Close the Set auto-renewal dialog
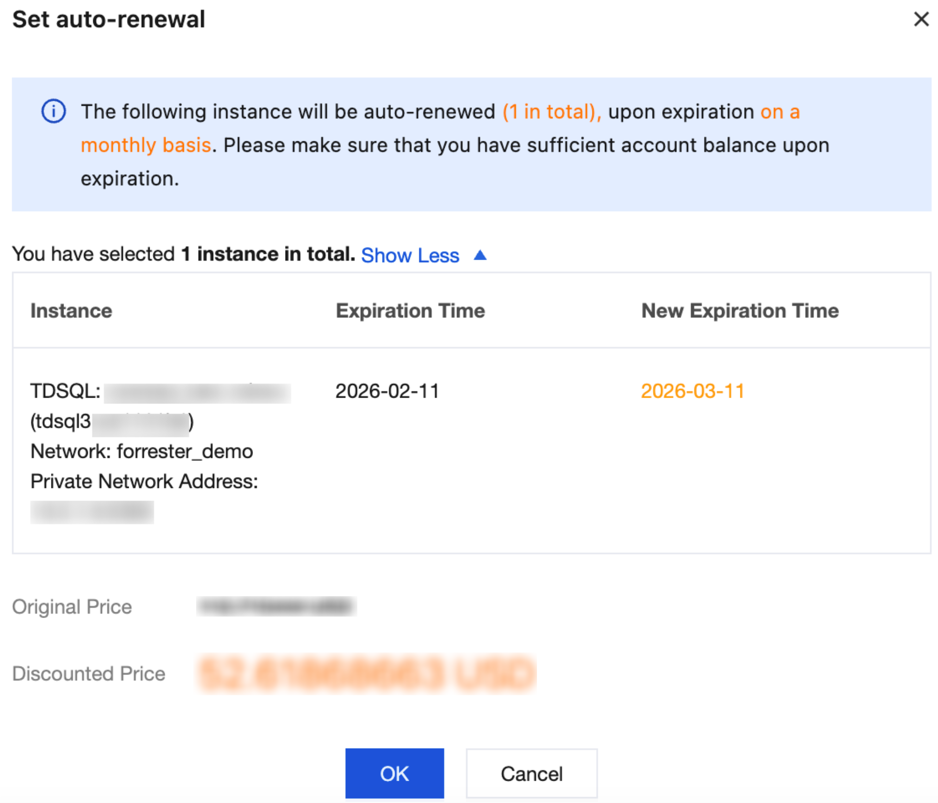The width and height of the screenshot is (938, 803). (921, 19)
